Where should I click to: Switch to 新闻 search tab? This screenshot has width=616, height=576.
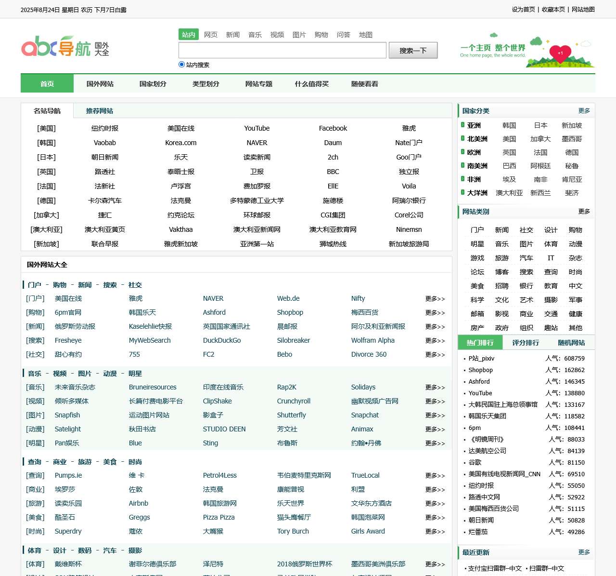pos(233,35)
